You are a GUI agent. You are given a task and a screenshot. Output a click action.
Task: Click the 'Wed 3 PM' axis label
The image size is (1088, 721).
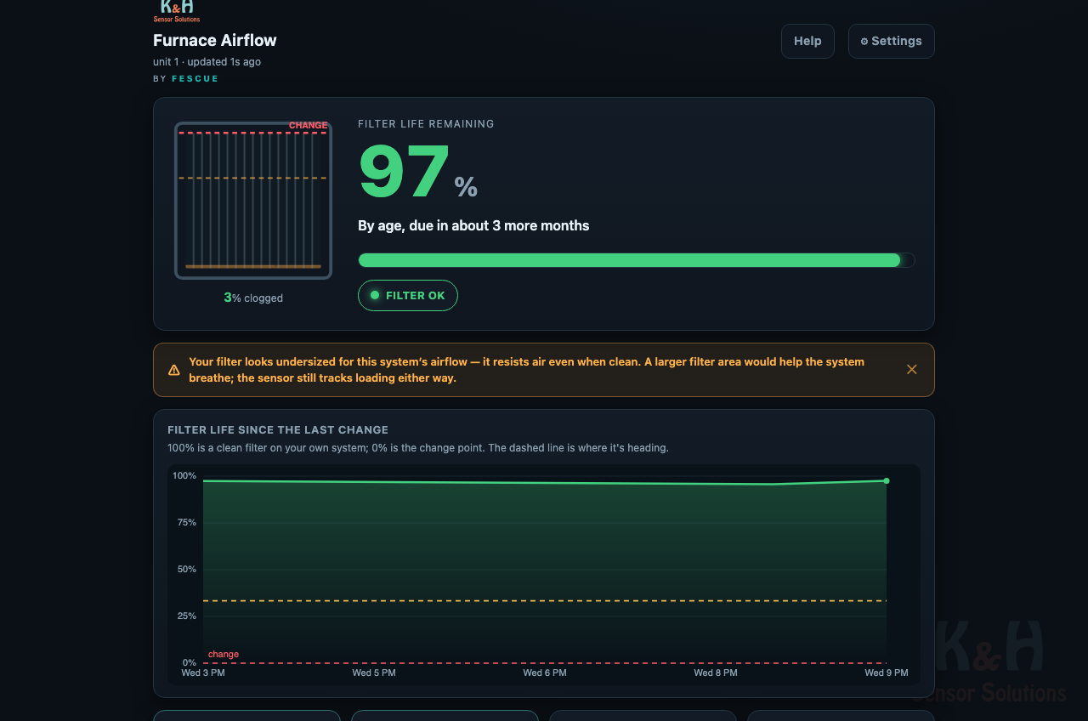click(203, 673)
